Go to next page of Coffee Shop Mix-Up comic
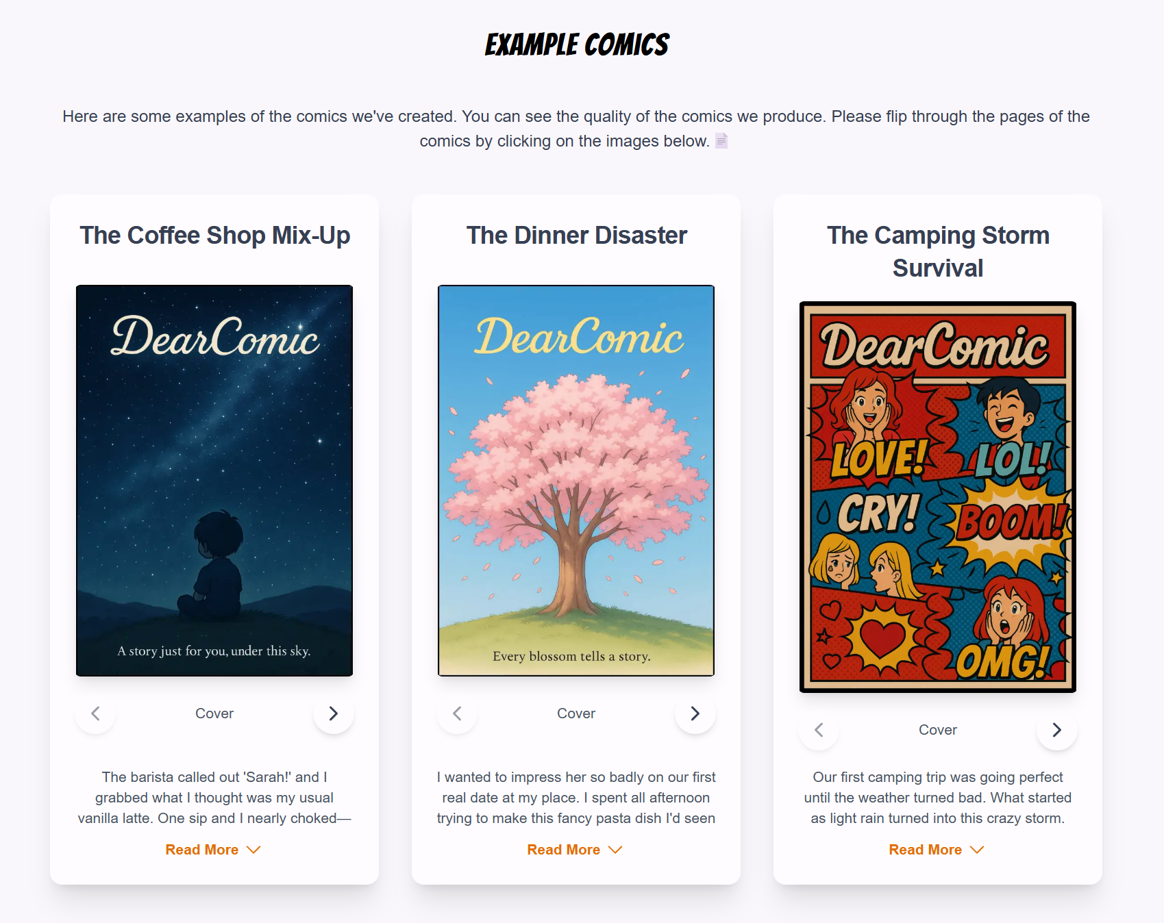The width and height of the screenshot is (1164, 923). (334, 713)
